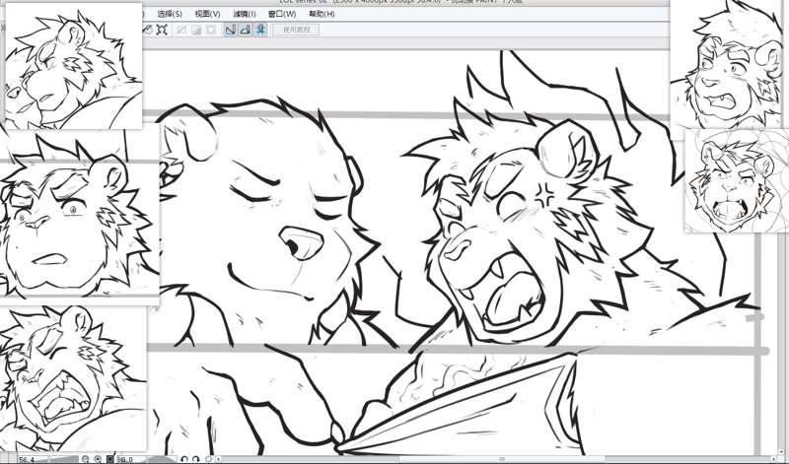Open the 帮助(H) menu
Screen dimensions: 789x464
[322, 14]
